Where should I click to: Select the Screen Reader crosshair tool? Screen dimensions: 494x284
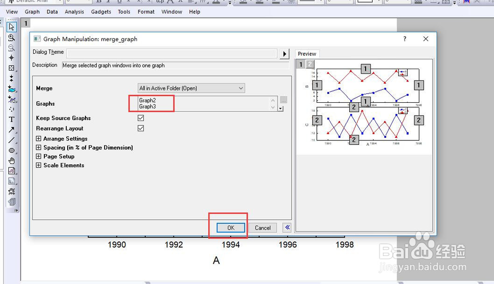click(12, 58)
